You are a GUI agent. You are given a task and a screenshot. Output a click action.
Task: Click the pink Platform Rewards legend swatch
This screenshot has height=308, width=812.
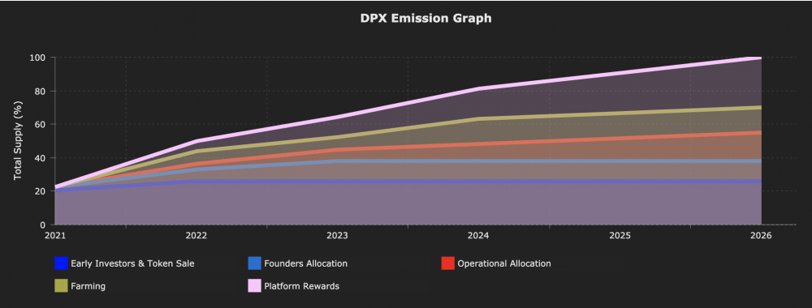point(254,285)
